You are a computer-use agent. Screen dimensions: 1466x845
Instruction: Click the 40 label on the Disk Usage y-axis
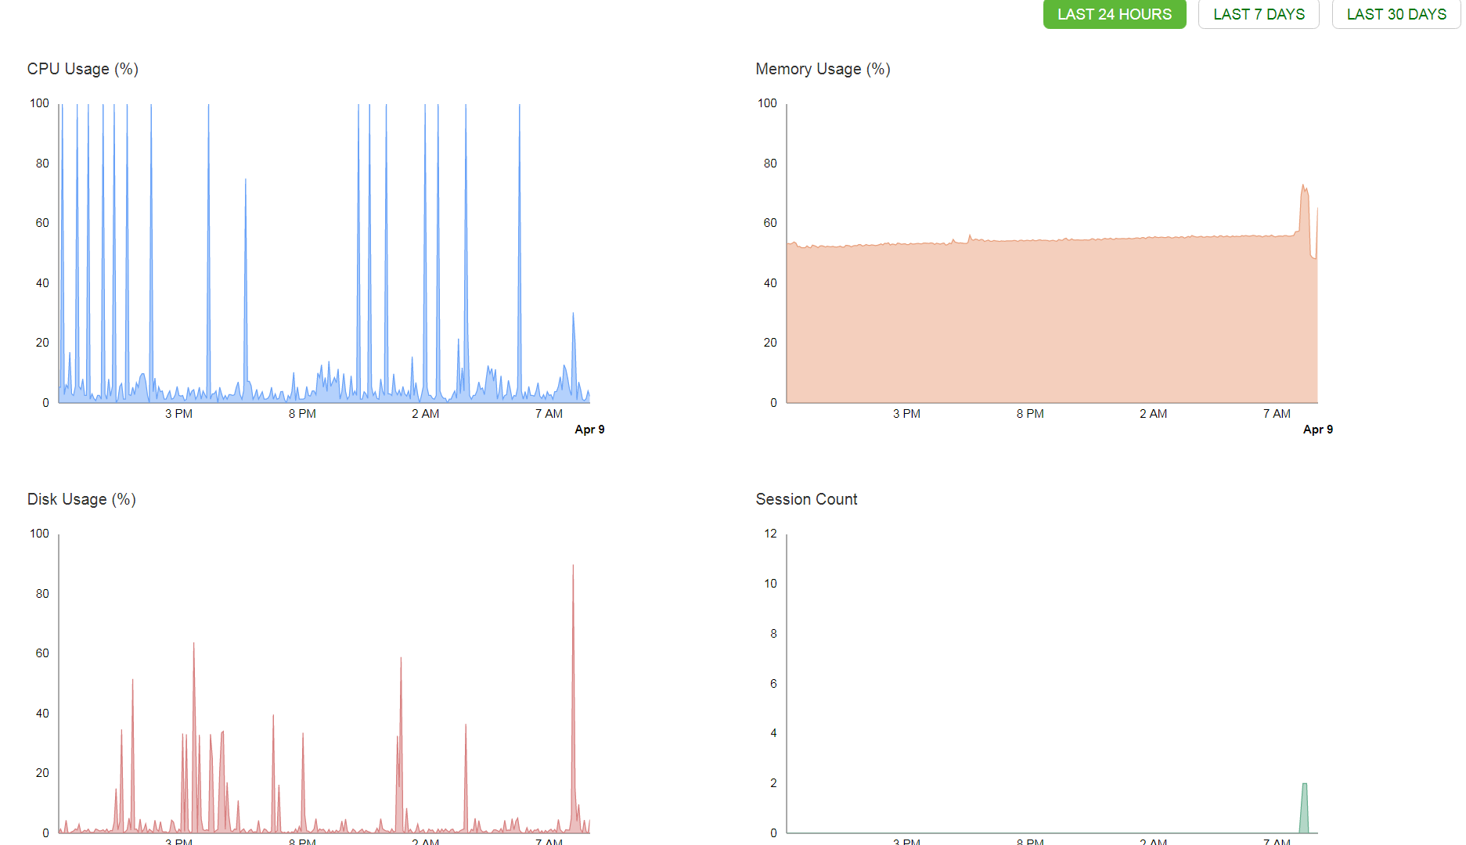pos(42,714)
